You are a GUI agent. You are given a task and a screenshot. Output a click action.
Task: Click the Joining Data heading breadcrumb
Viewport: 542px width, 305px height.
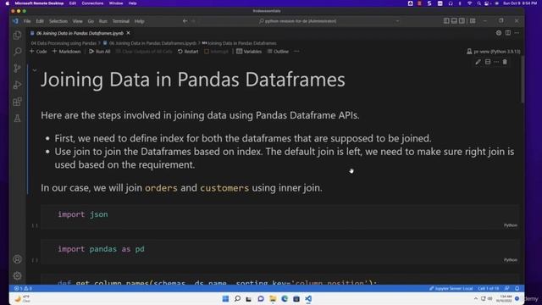(x=239, y=43)
